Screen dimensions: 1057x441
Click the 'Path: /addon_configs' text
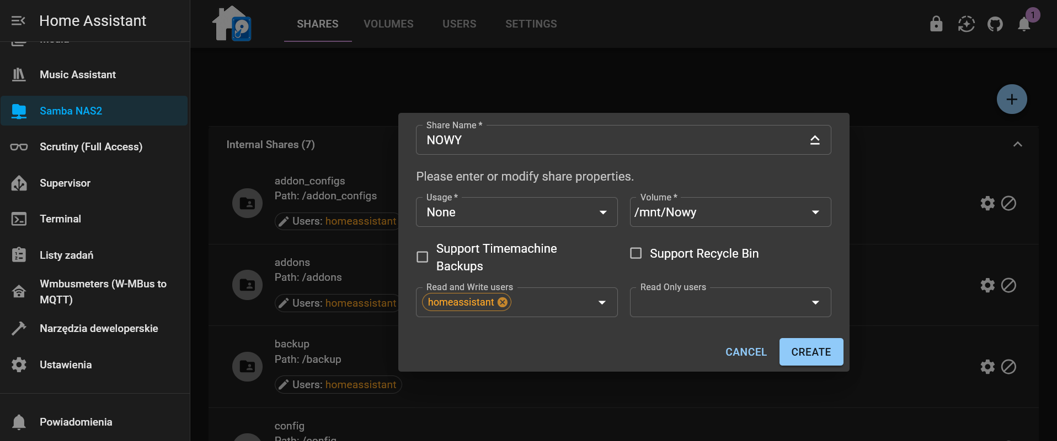coord(325,195)
